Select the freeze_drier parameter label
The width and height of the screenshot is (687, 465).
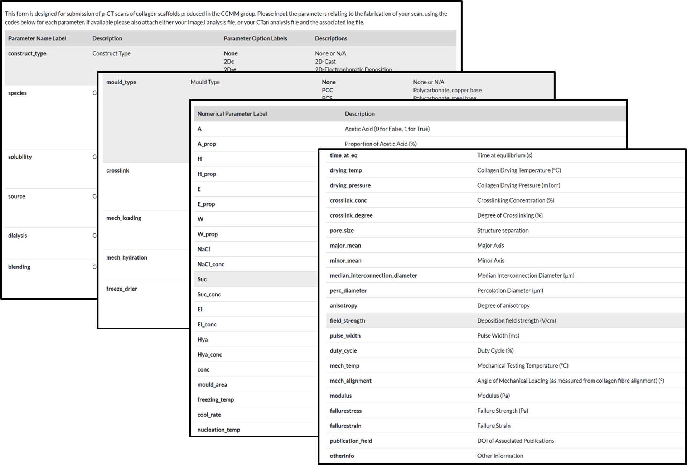pyautogui.click(x=122, y=289)
